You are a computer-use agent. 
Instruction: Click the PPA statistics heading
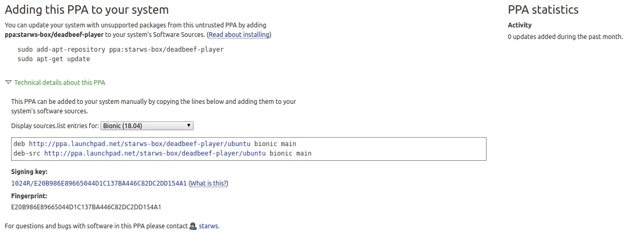pyautogui.click(x=543, y=9)
